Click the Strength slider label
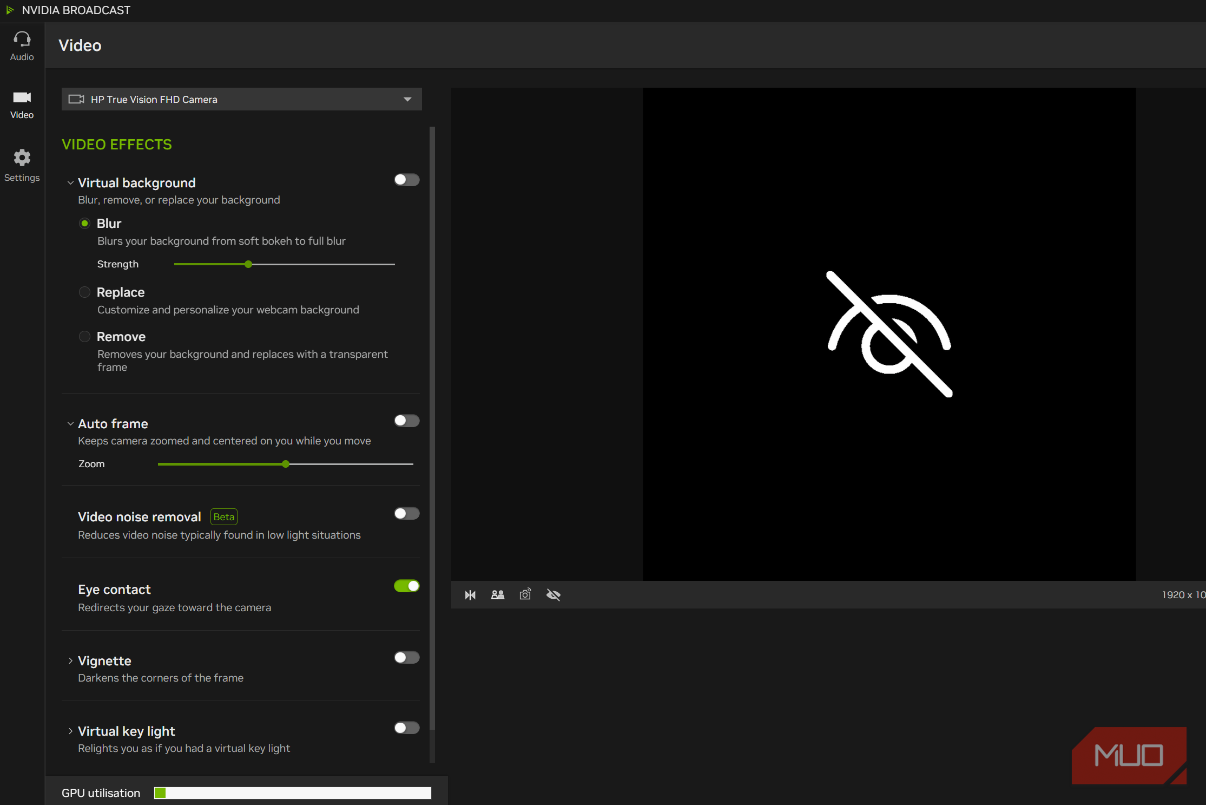 [x=118, y=264]
